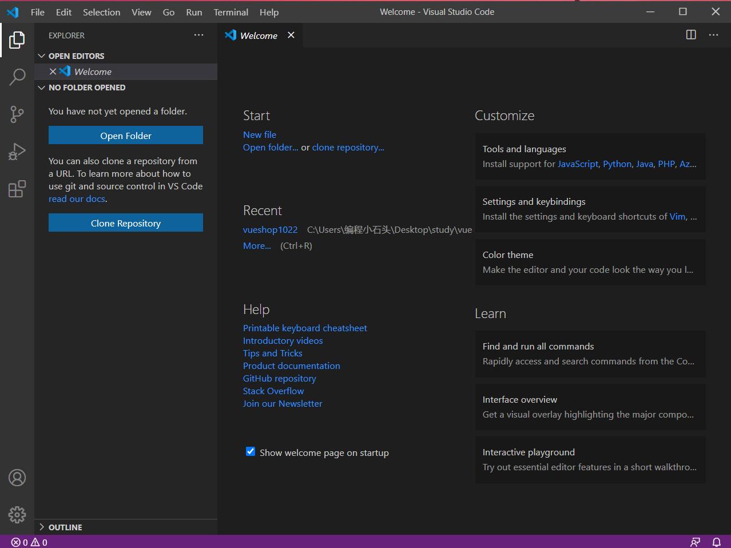Open the errors and warnings status indicator

29,542
